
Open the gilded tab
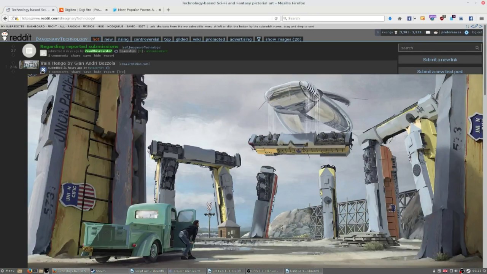pyautogui.click(x=182, y=39)
